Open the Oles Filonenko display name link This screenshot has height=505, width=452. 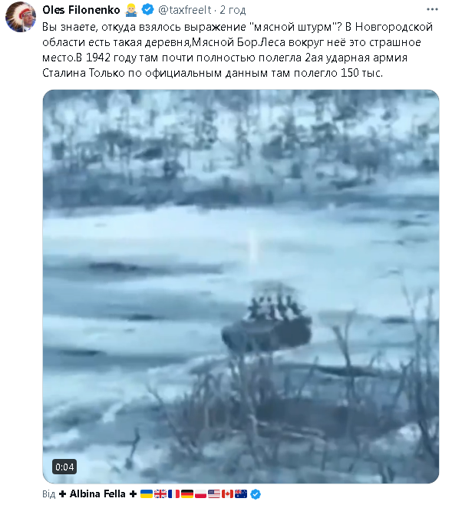click(81, 10)
